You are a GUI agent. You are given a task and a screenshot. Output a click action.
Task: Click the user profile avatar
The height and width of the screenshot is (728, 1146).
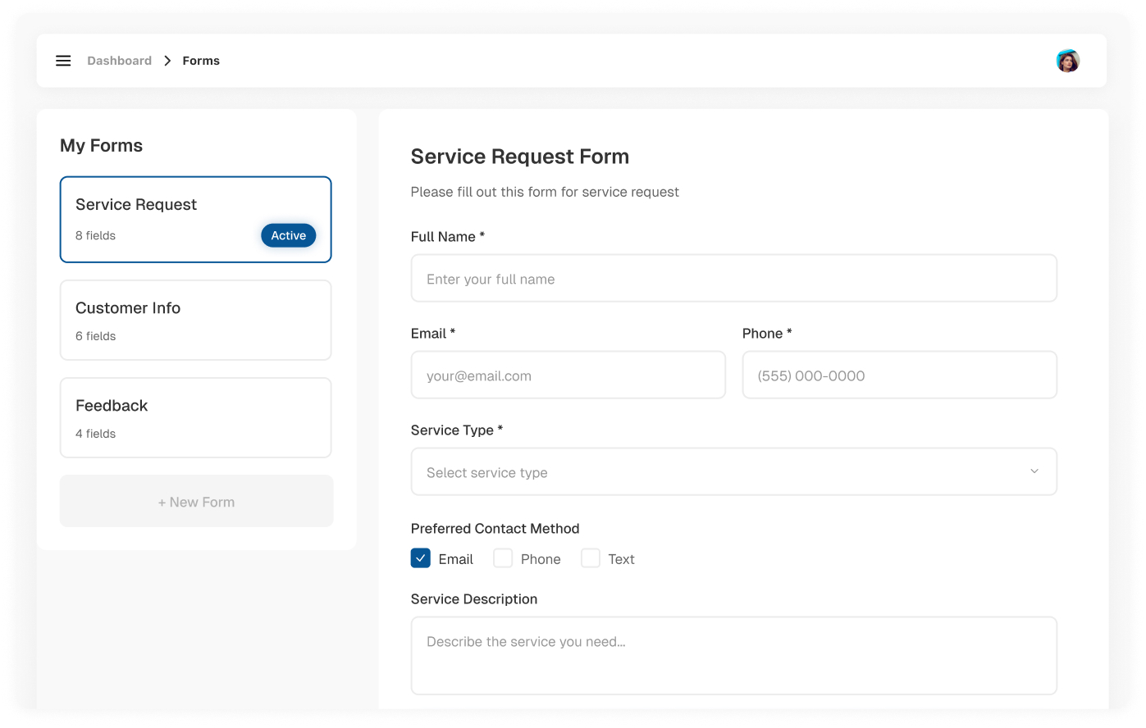(x=1067, y=61)
